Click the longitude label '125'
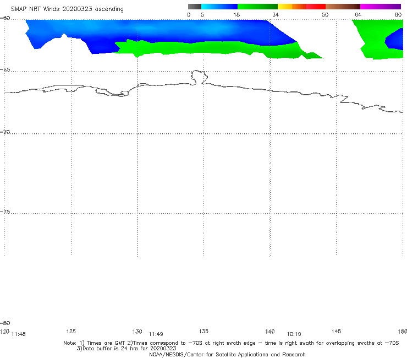 [71, 331]
